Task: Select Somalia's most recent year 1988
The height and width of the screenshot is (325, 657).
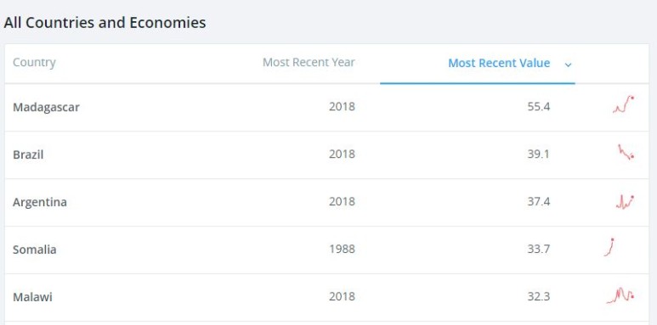Action: coord(342,249)
